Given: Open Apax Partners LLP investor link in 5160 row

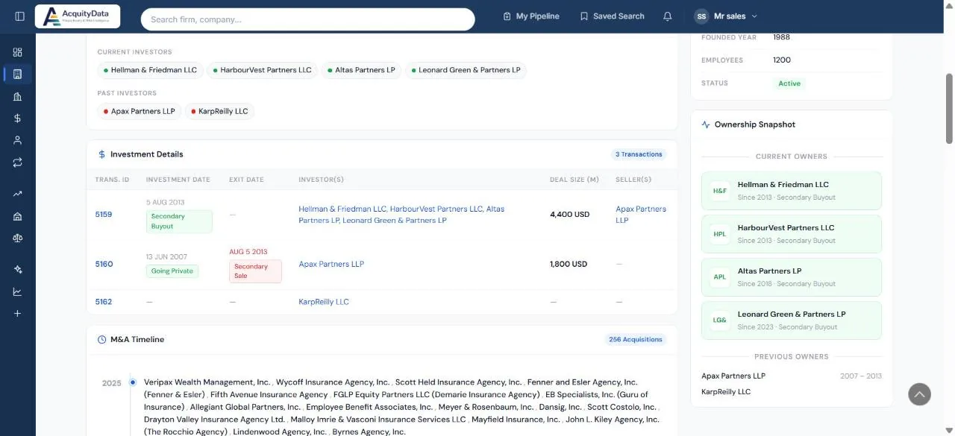Looking at the screenshot, I should tap(331, 265).
